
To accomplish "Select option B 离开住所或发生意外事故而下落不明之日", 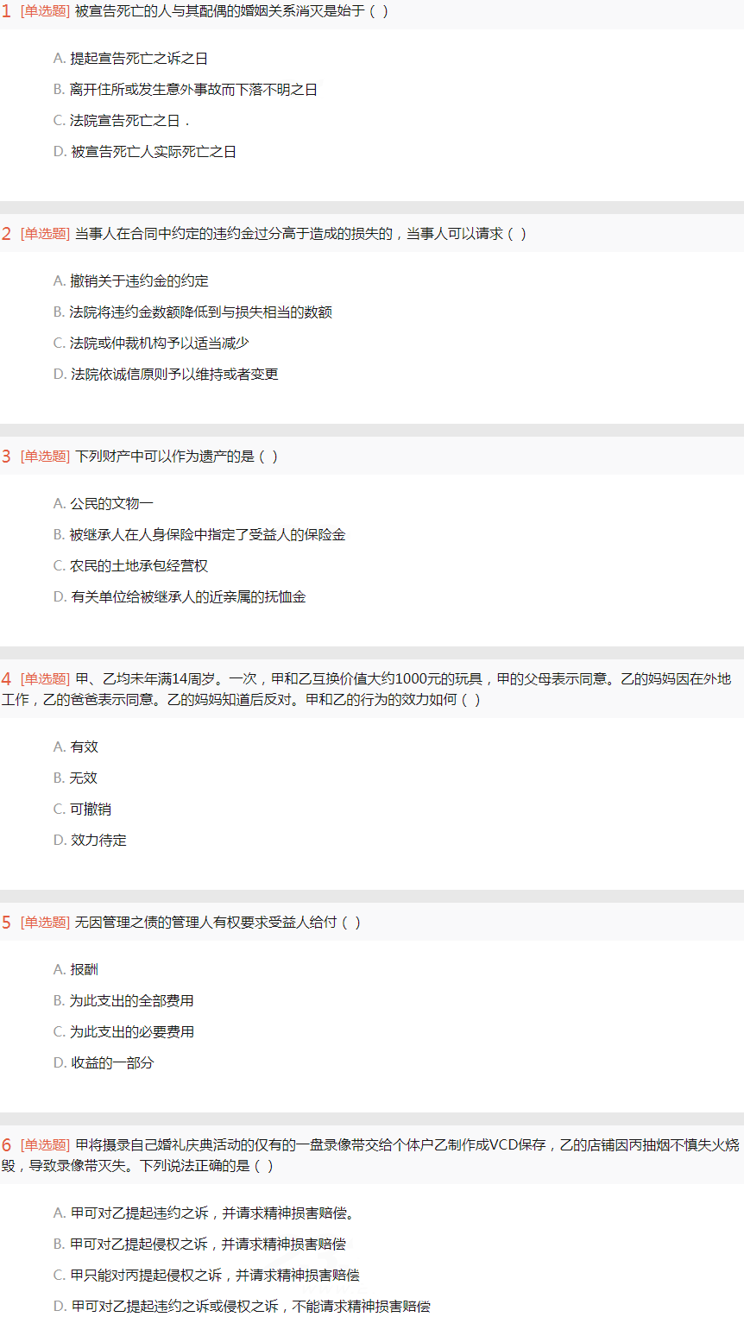I will click(x=186, y=90).
